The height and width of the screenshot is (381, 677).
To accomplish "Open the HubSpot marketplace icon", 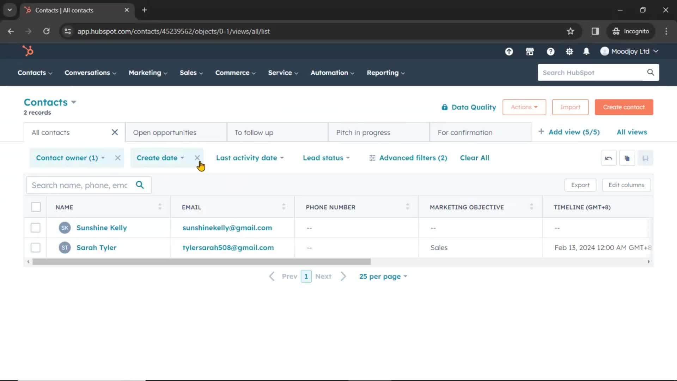I will [530, 51].
